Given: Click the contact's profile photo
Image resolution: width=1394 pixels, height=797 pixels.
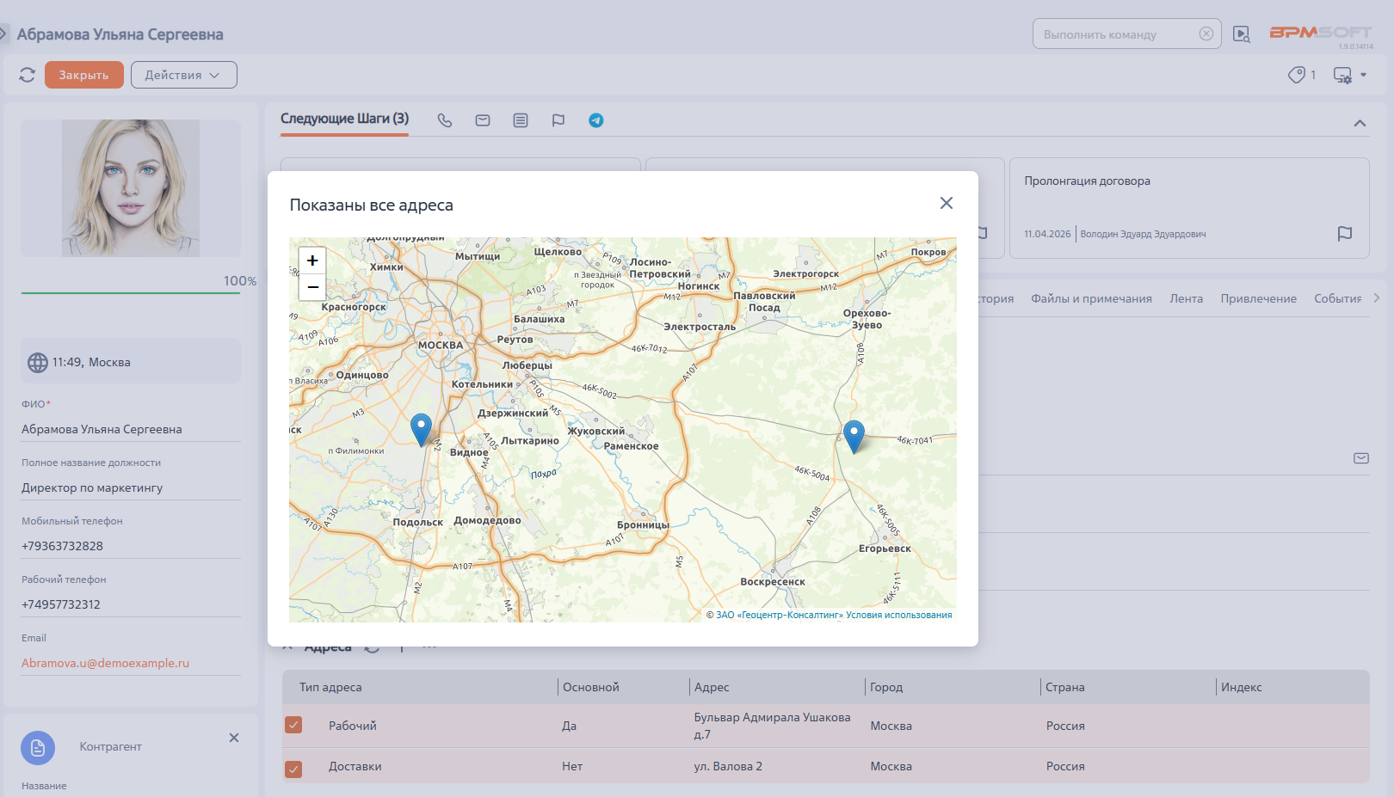Looking at the screenshot, I should pyautogui.click(x=131, y=188).
